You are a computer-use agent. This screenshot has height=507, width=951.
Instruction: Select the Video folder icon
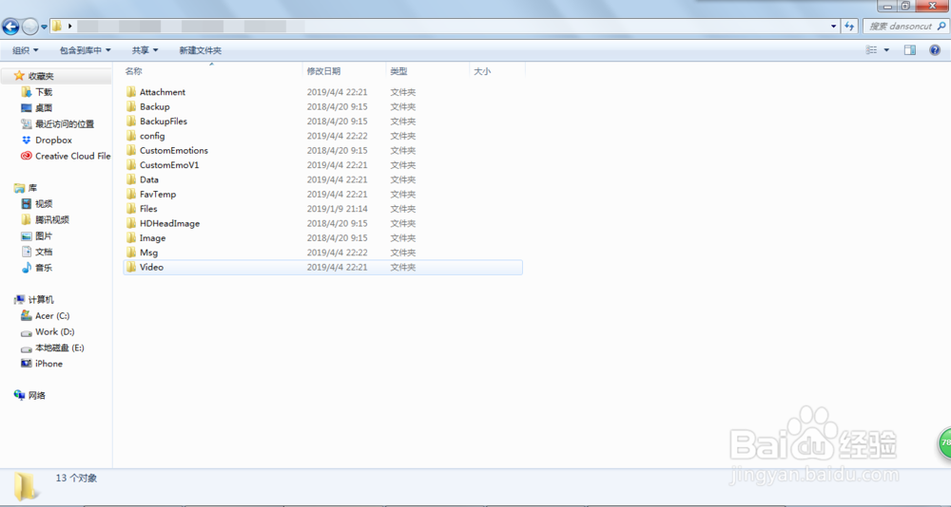click(x=131, y=267)
